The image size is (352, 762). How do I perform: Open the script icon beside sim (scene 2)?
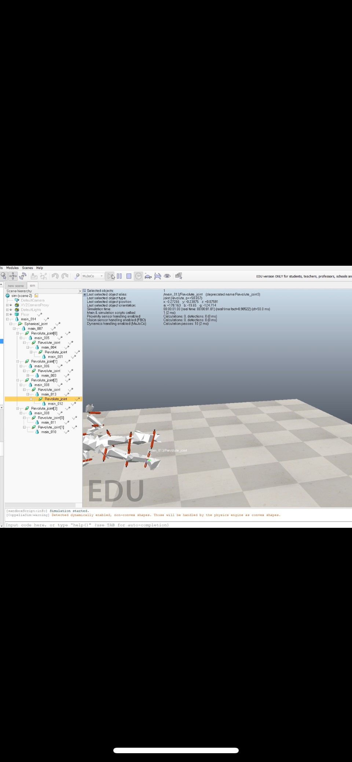36,295
